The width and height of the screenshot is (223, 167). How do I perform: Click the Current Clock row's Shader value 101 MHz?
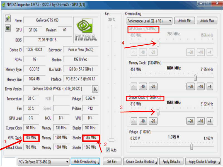tap(90, 128)
